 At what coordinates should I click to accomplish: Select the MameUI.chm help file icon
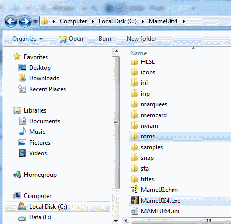(135, 190)
